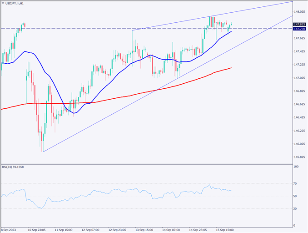Click the 8 Sep 2023 time axis label

pyautogui.click(x=8, y=229)
